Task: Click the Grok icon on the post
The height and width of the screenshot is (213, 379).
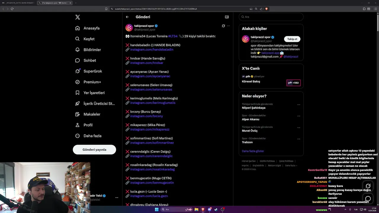Action: 223,26
